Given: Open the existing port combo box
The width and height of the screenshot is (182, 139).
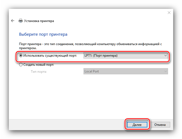Looking at the screenshot, I should [126, 56].
